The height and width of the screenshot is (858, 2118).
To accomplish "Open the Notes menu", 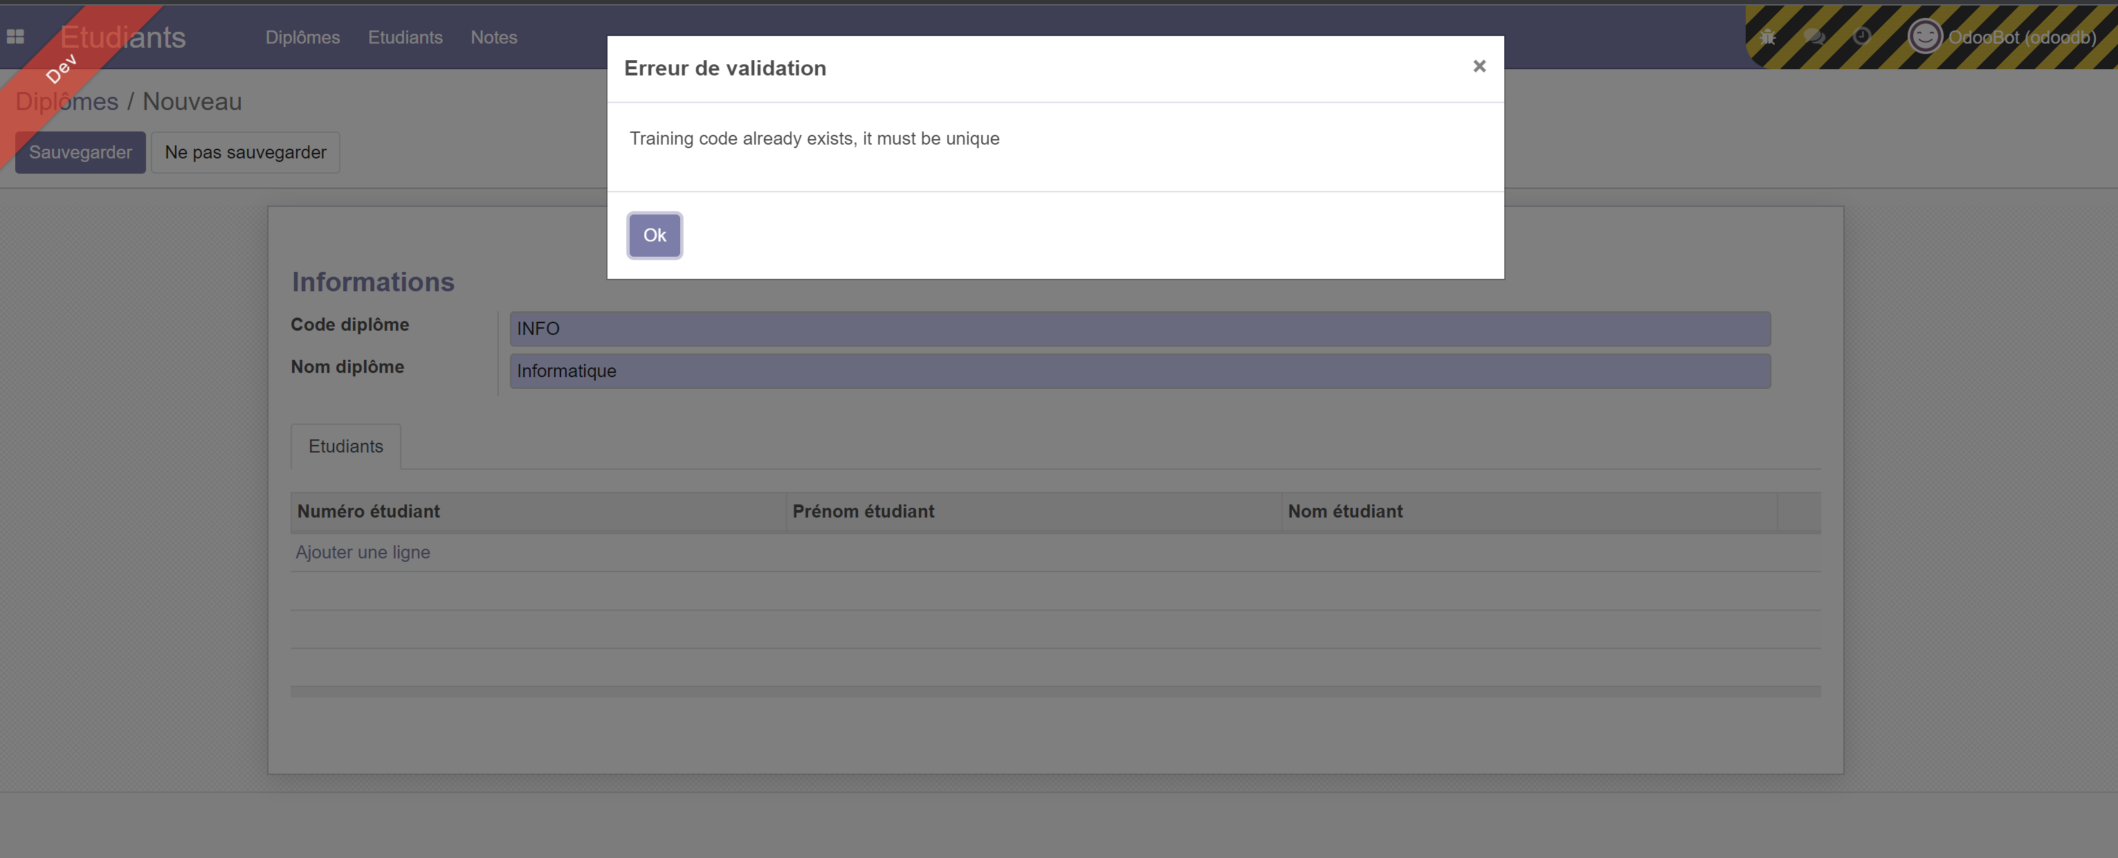I will pyautogui.click(x=494, y=37).
